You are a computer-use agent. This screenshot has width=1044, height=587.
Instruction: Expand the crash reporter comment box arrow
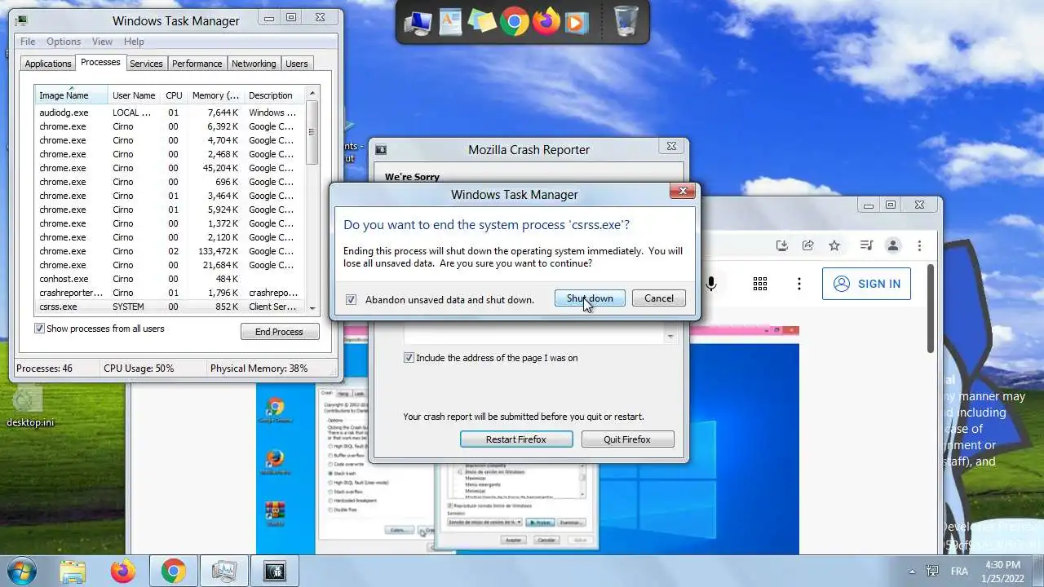670,336
